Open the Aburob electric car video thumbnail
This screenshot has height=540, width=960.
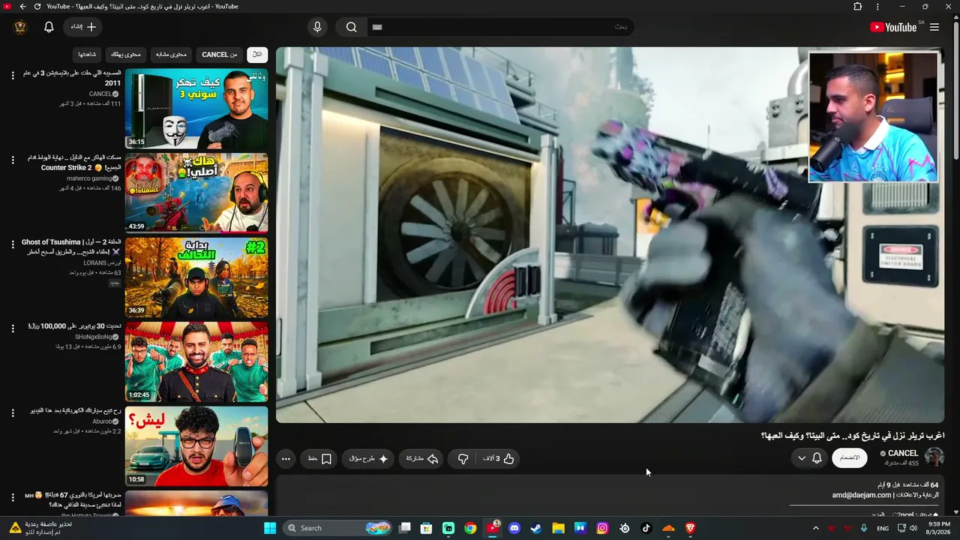pyautogui.click(x=196, y=446)
